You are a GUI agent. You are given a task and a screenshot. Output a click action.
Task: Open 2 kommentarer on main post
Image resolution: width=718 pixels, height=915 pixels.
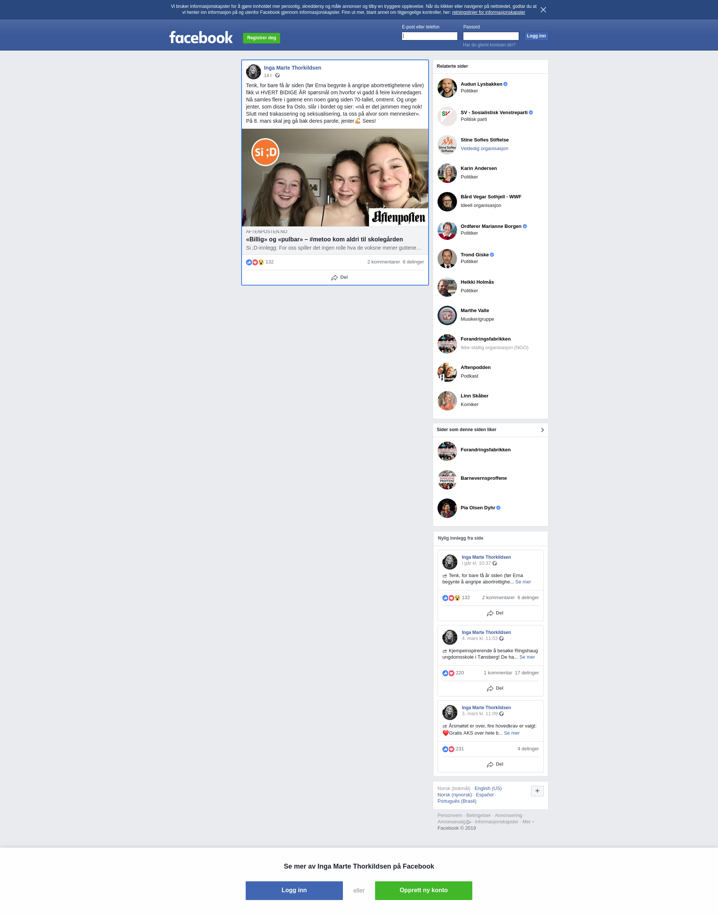tap(383, 262)
